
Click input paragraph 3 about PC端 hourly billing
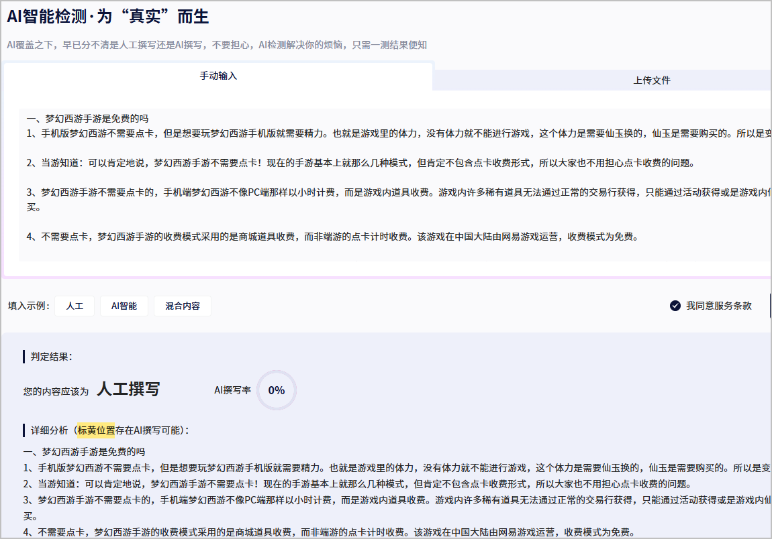click(x=269, y=192)
